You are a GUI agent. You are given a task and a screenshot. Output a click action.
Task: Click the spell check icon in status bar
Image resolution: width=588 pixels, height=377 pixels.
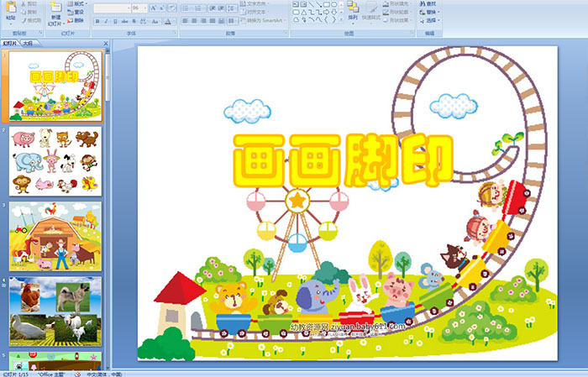[76, 373]
